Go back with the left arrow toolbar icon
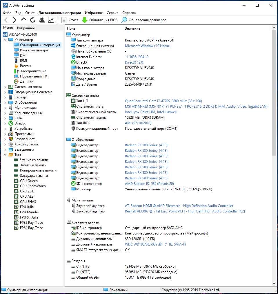This screenshot has width=278, height=294. click(6, 20)
